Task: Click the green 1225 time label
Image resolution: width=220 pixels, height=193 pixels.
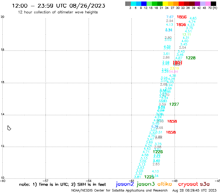Action: coord(149,177)
